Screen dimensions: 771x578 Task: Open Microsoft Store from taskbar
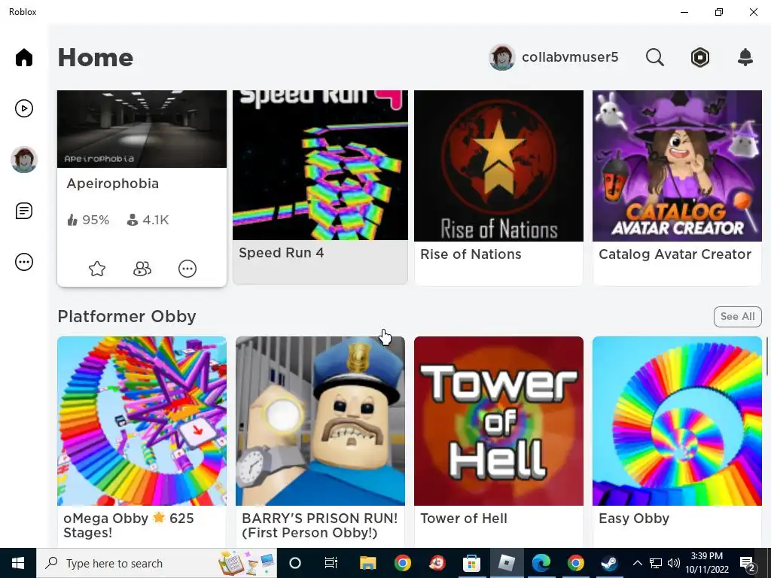point(471,563)
